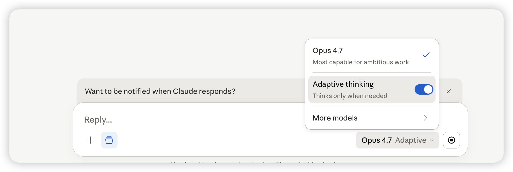Choose Opus 4.7 from the model menu
The height and width of the screenshot is (172, 513).
(372, 56)
